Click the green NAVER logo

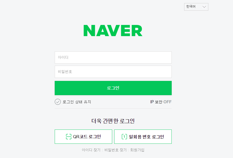point(113,31)
